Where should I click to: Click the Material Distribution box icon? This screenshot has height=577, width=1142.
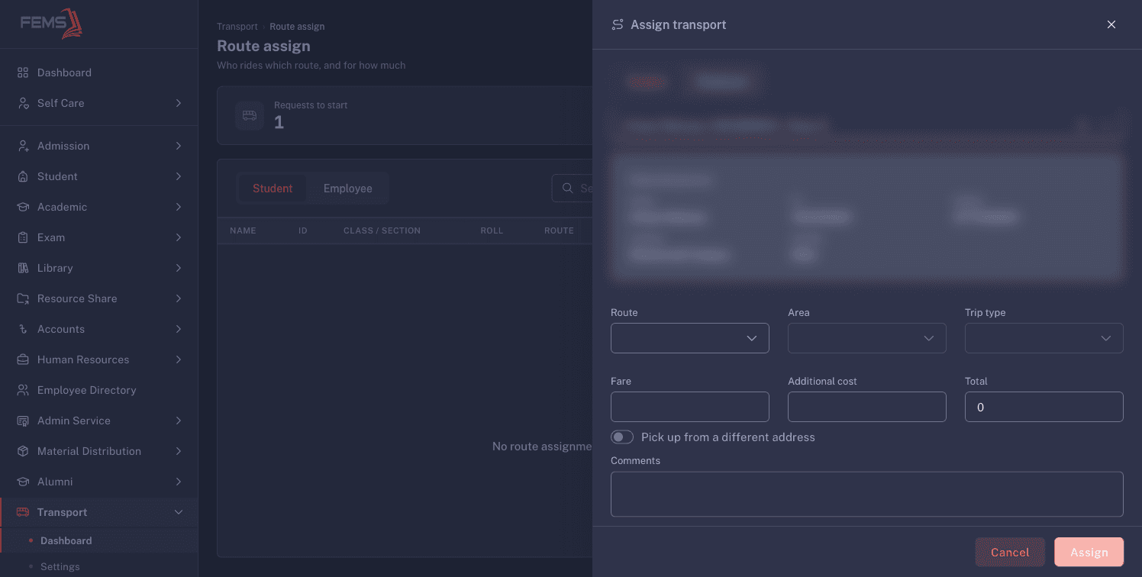click(x=23, y=451)
